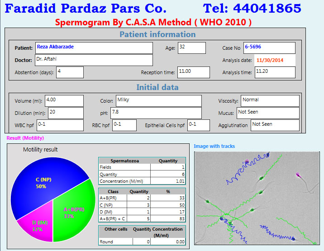Click the 'Tel: 44041865' text
The width and height of the screenshot is (324, 251).
point(252,9)
